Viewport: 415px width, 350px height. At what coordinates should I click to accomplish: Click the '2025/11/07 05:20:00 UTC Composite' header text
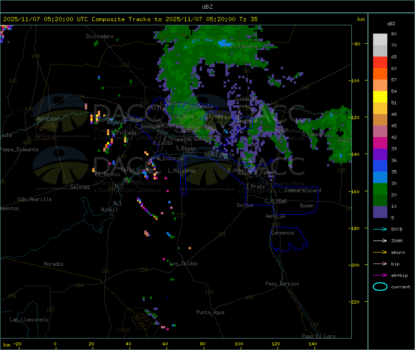click(64, 19)
